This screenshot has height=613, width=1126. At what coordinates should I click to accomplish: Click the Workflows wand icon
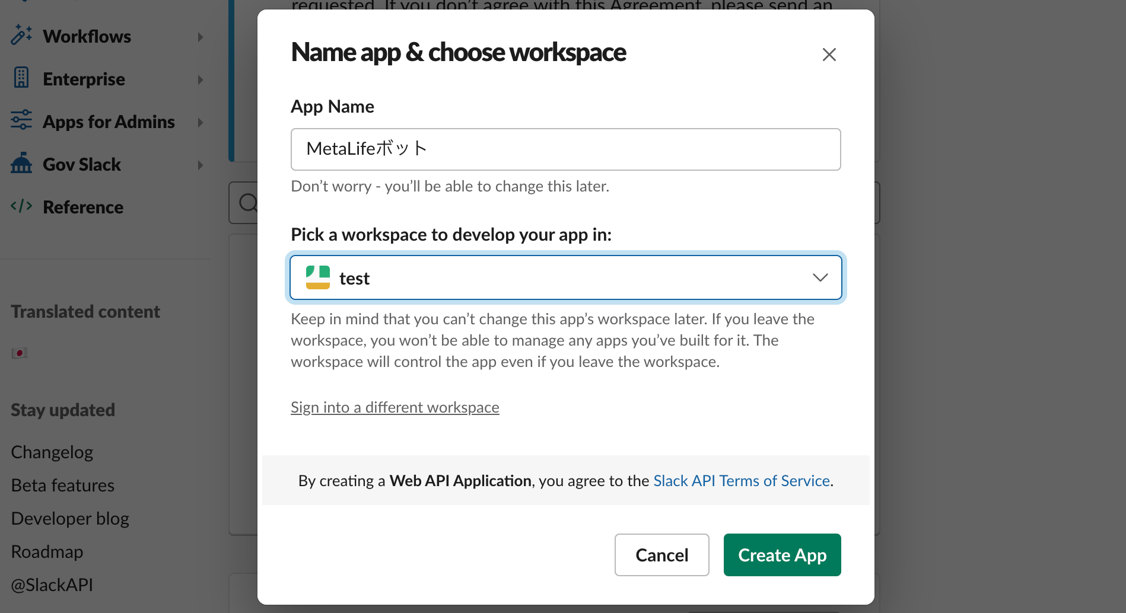(x=21, y=36)
